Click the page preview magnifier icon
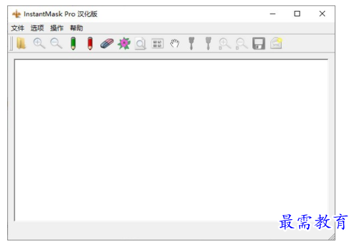This screenshot has height=241, width=353. pyautogui.click(x=140, y=44)
